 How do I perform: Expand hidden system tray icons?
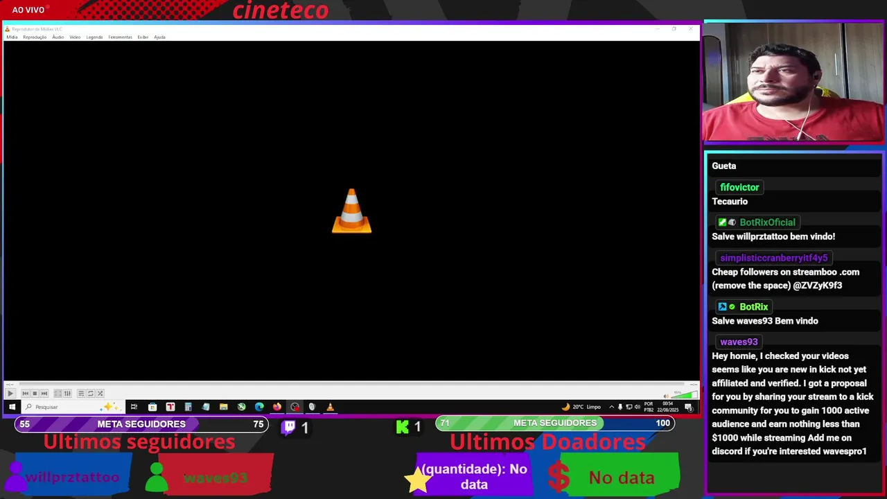coord(611,407)
